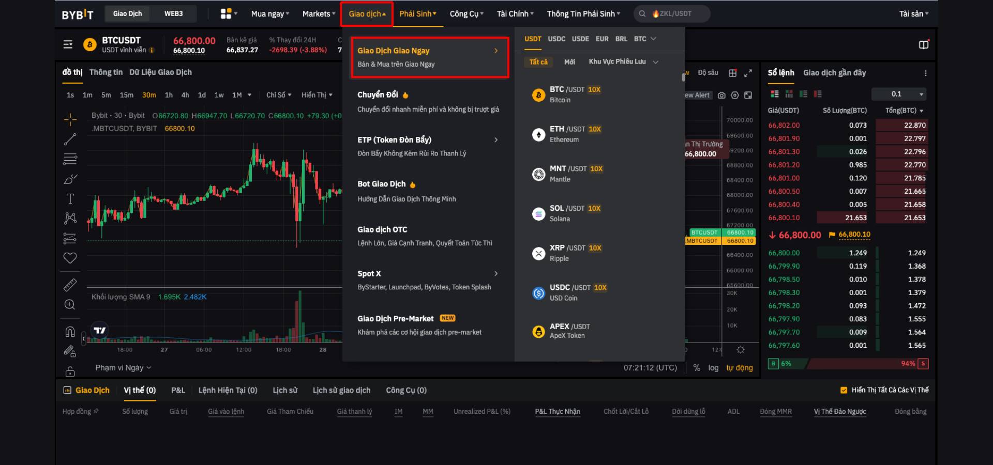993x465 pixels.
Task: Open order book three-dot options menu
Action: coord(925,73)
